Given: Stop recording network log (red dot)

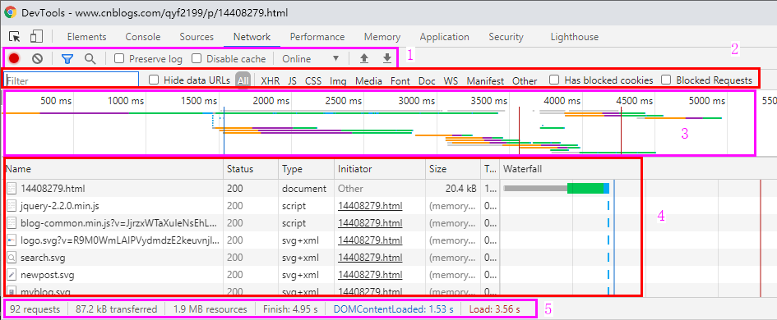Looking at the screenshot, I should click(x=14, y=58).
